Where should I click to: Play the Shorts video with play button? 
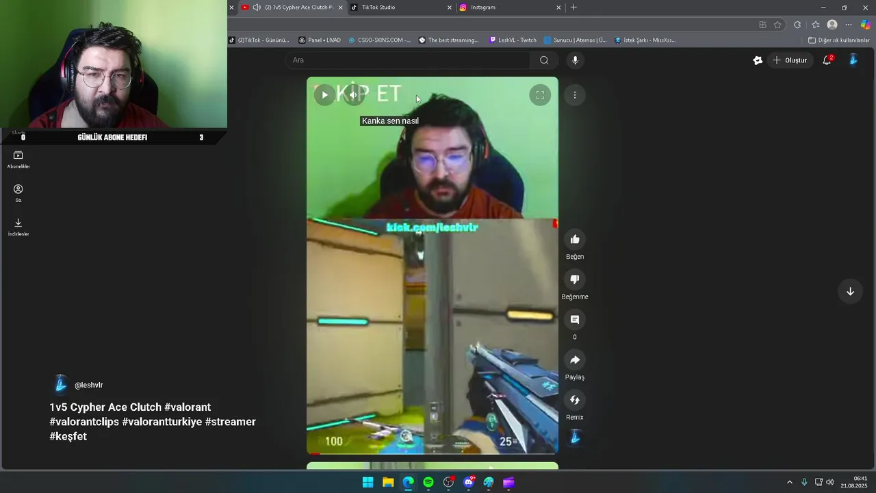pyautogui.click(x=324, y=95)
